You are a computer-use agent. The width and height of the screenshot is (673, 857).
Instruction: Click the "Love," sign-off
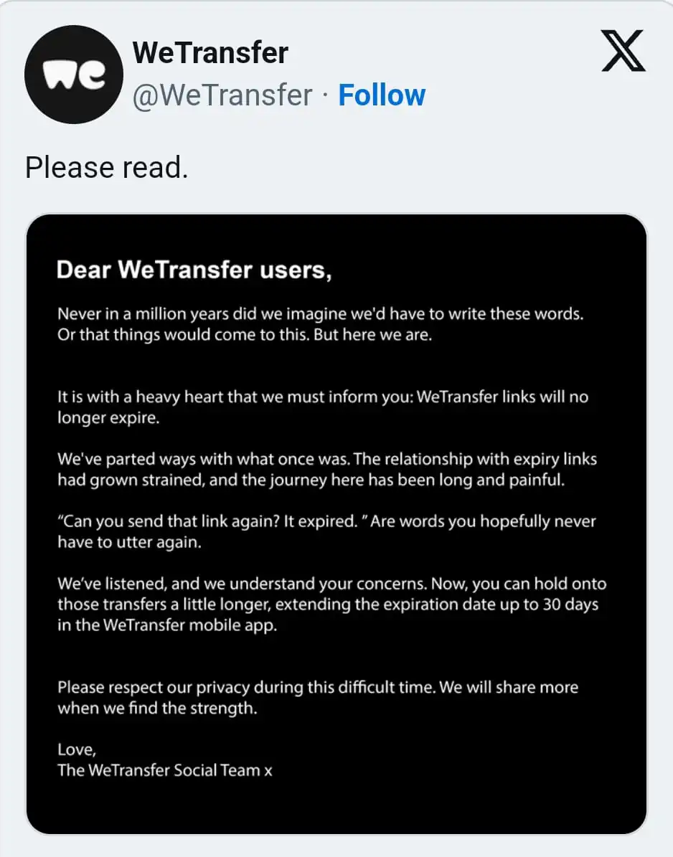coord(76,749)
